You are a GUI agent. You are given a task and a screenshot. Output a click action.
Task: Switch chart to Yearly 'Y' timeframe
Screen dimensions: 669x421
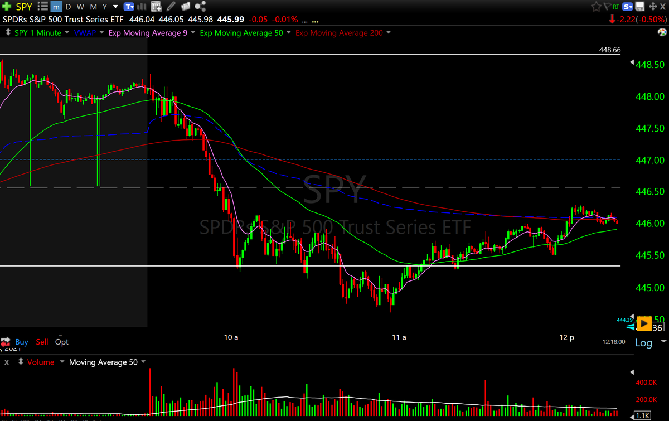(105, 7)
